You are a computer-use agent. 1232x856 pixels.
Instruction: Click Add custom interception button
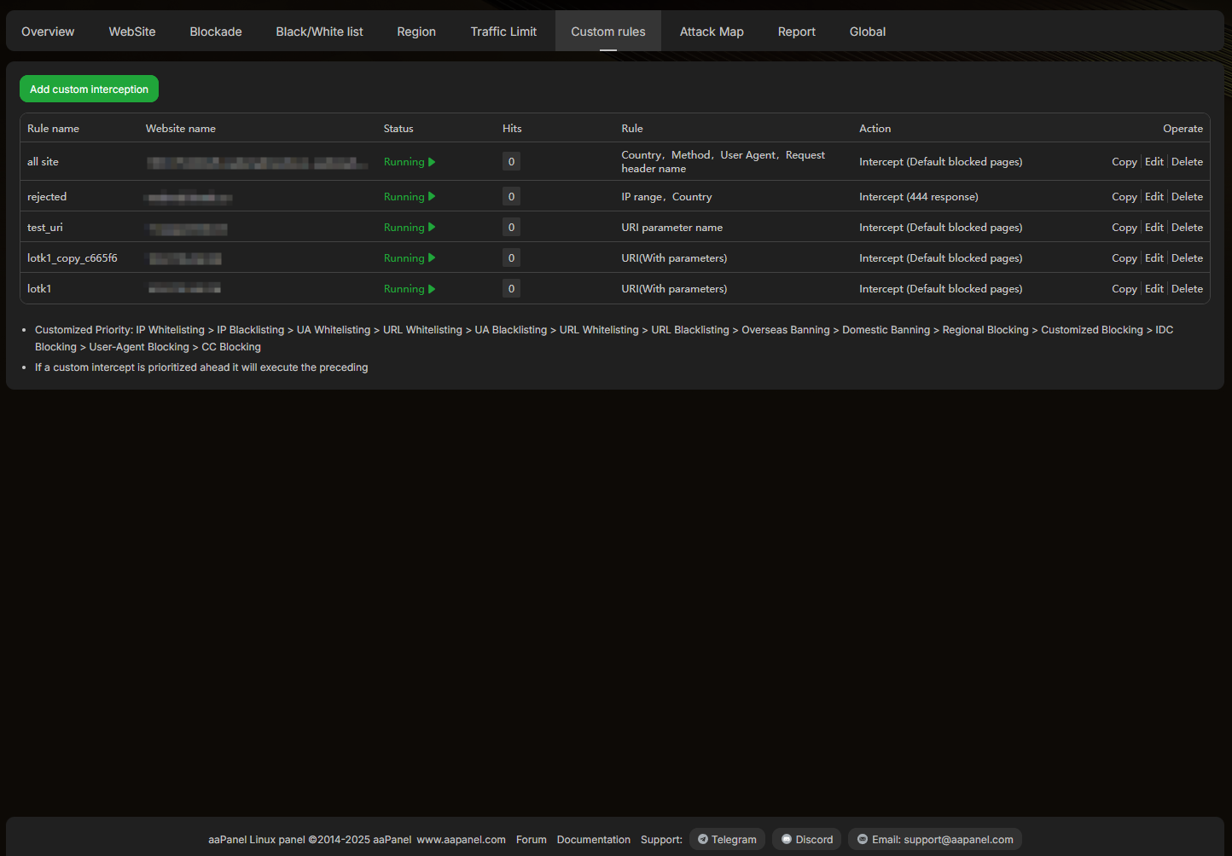point(89,90)
